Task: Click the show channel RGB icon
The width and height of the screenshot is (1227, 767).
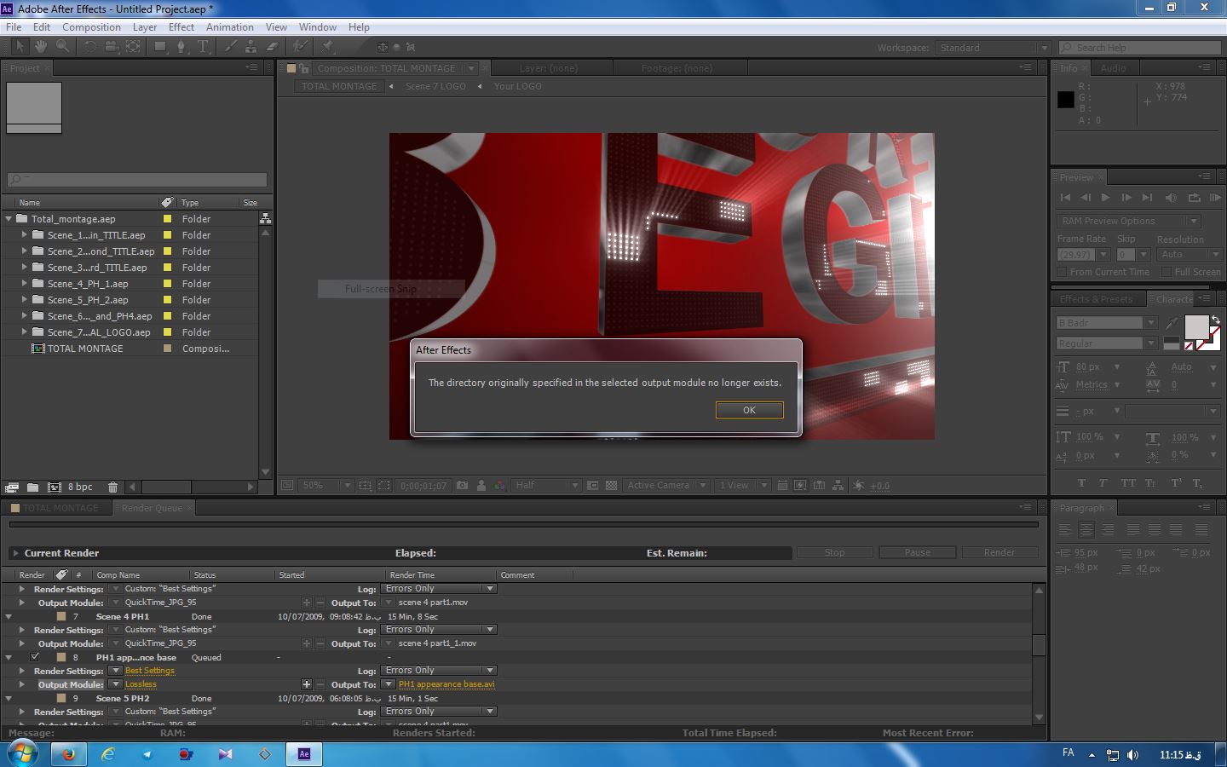Action: tap(500, 486)
